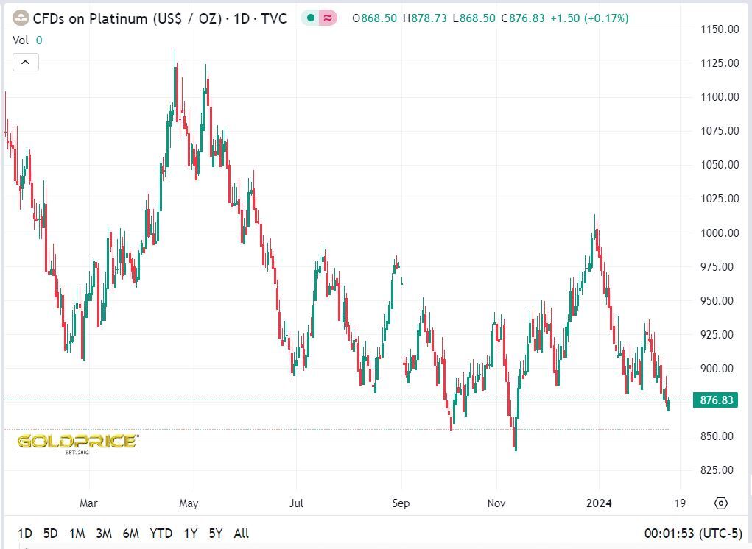
Task: Click the May label on time axis
Action: 189,503
